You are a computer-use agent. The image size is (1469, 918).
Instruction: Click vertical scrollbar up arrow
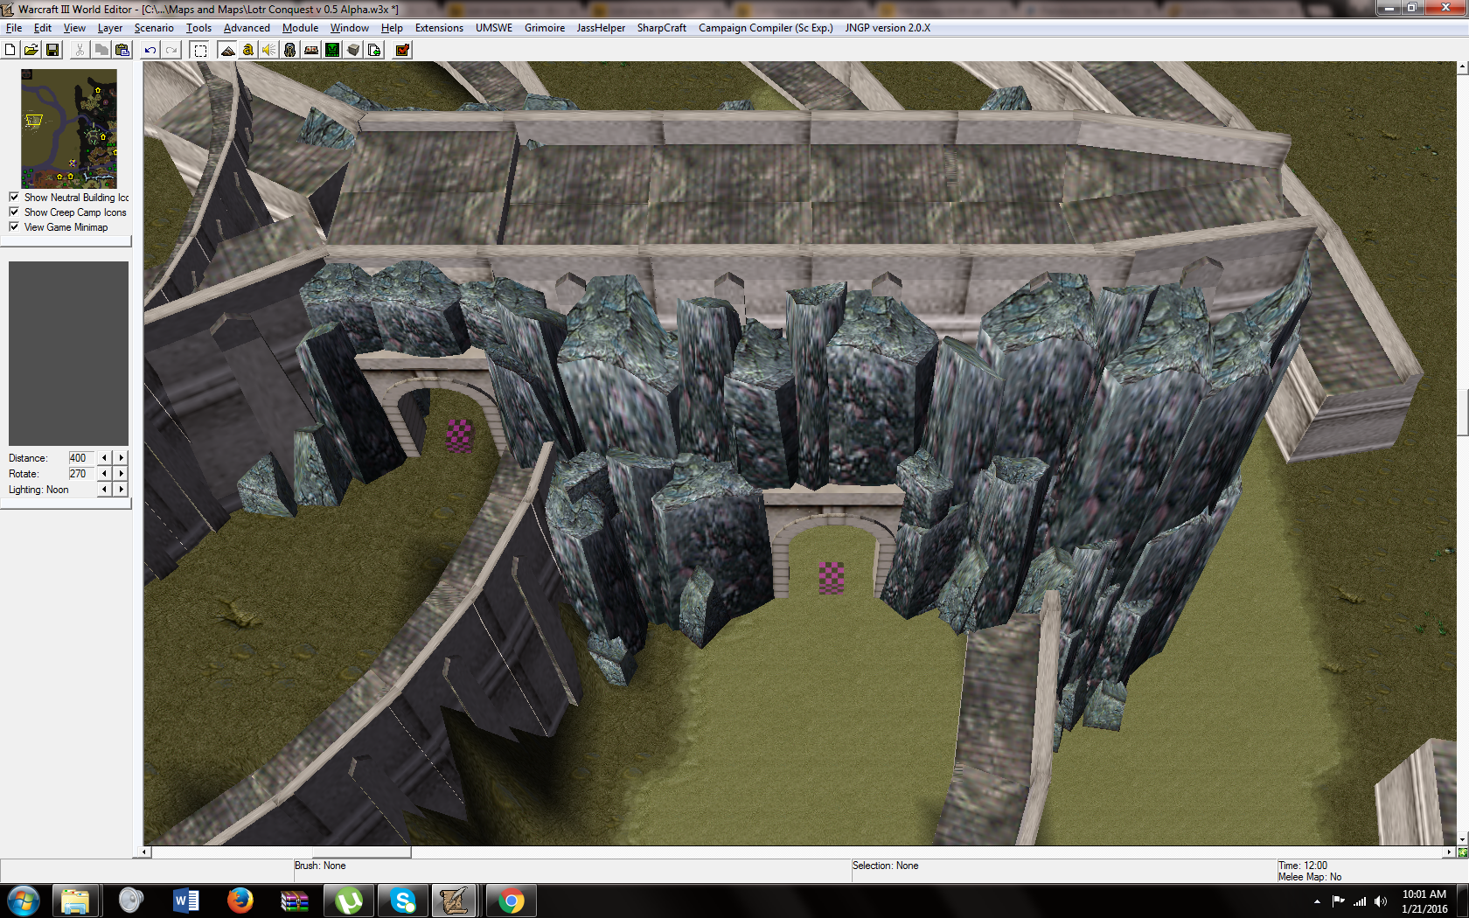tap(1462, 66)
